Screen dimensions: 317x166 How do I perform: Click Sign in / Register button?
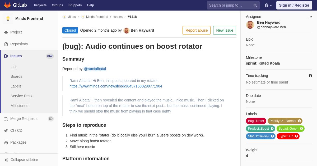(x=294, y=5)
